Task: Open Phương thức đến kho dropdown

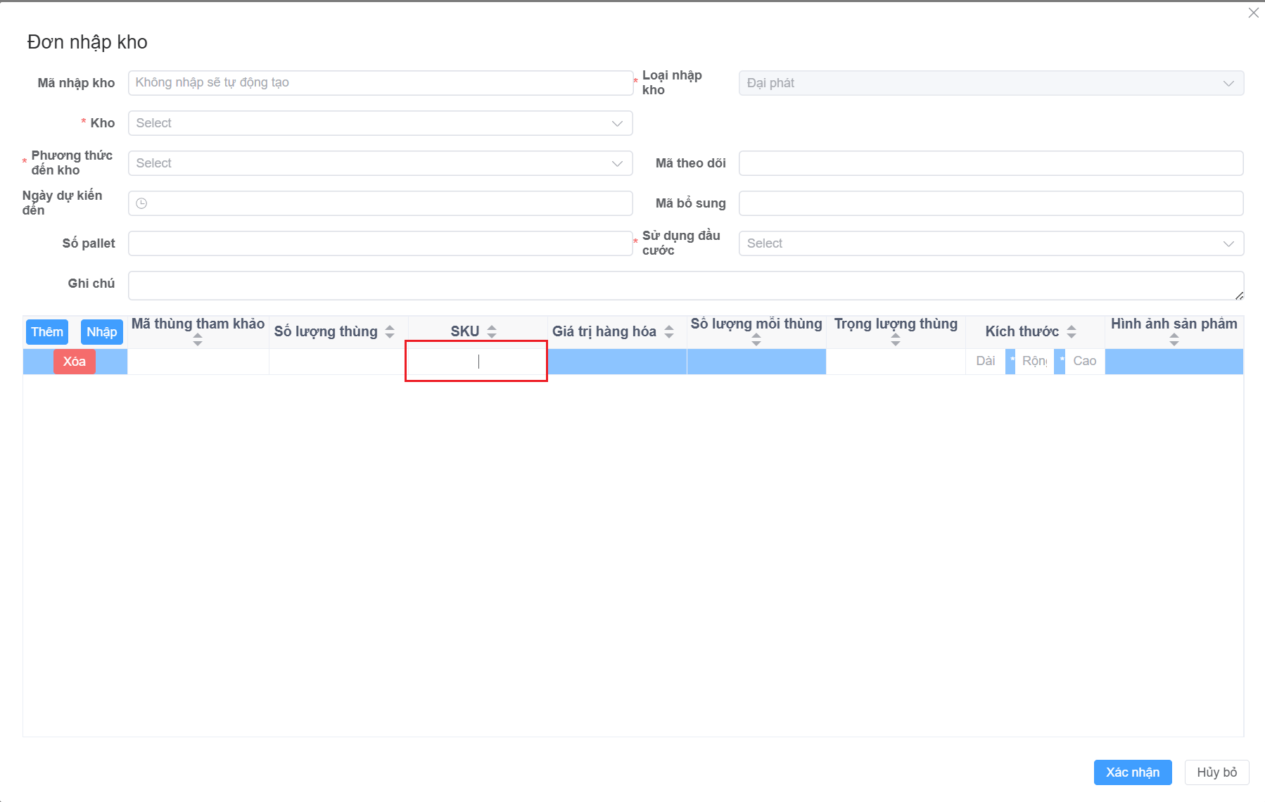Action: [x=380, y=163]
